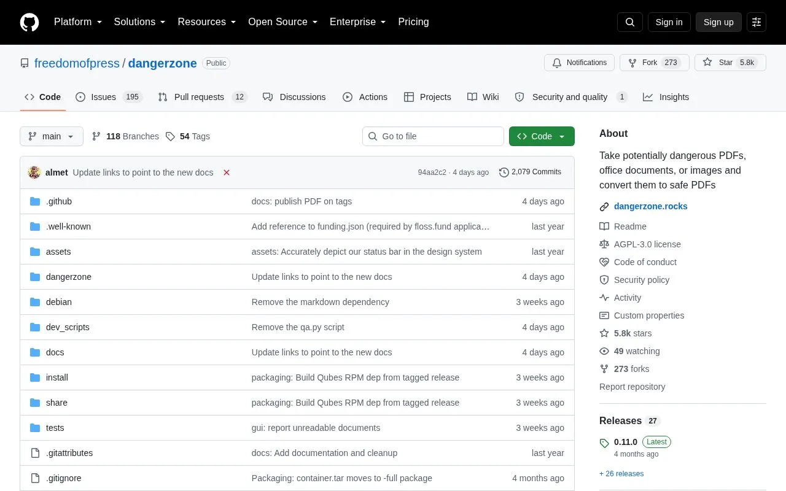Screen dimensions: 786x491
Task: Click the .github folder icon
Action: pos(35,201)
